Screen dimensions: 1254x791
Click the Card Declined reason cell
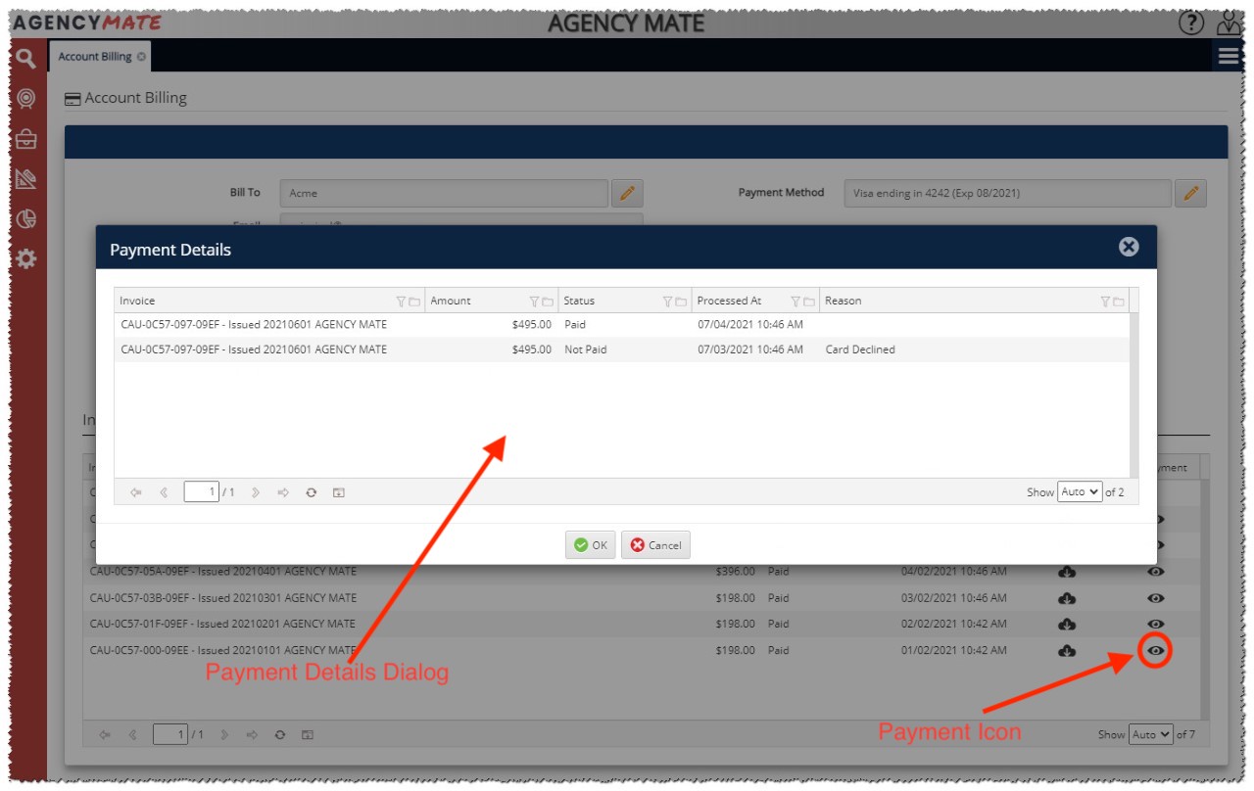tap(860, 349)
